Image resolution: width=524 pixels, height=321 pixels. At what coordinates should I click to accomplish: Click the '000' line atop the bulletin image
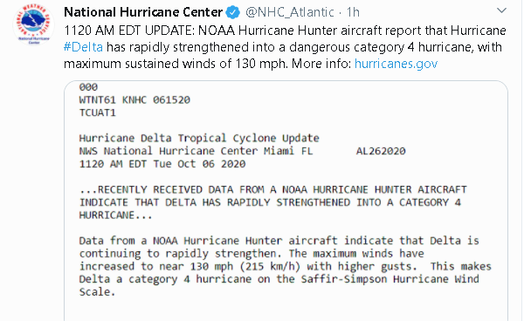(88, 87)
